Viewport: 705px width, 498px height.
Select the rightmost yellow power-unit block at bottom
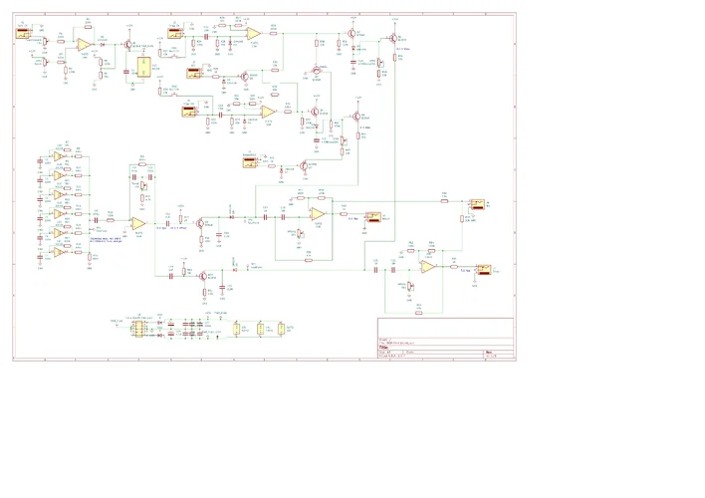pos(281,330)
